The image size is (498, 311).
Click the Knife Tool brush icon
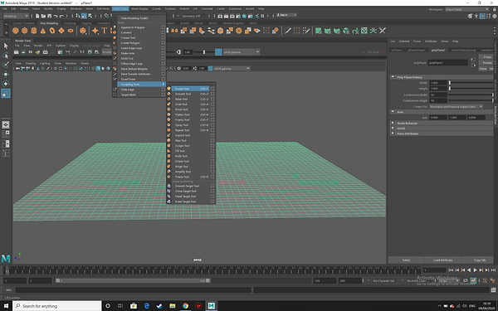(x=168, y=156)
